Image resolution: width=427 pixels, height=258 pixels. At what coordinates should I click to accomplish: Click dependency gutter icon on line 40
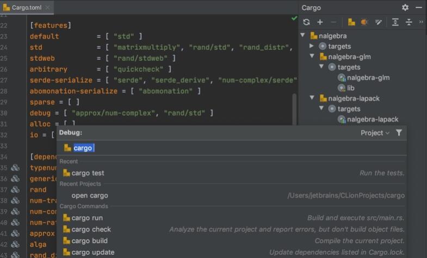[15, 222]
